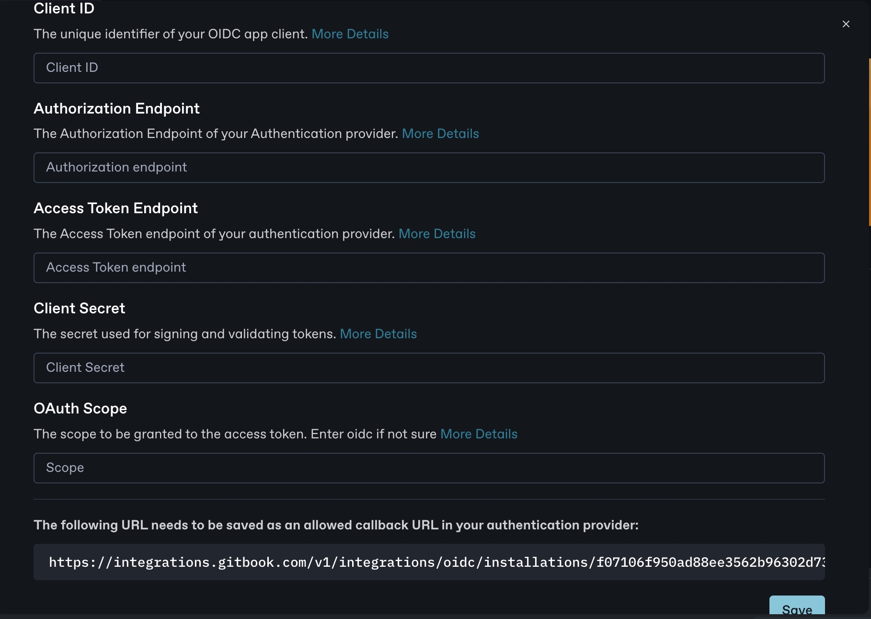
Task: Click the gitbook callback URL code block
Action: [429, 562]
